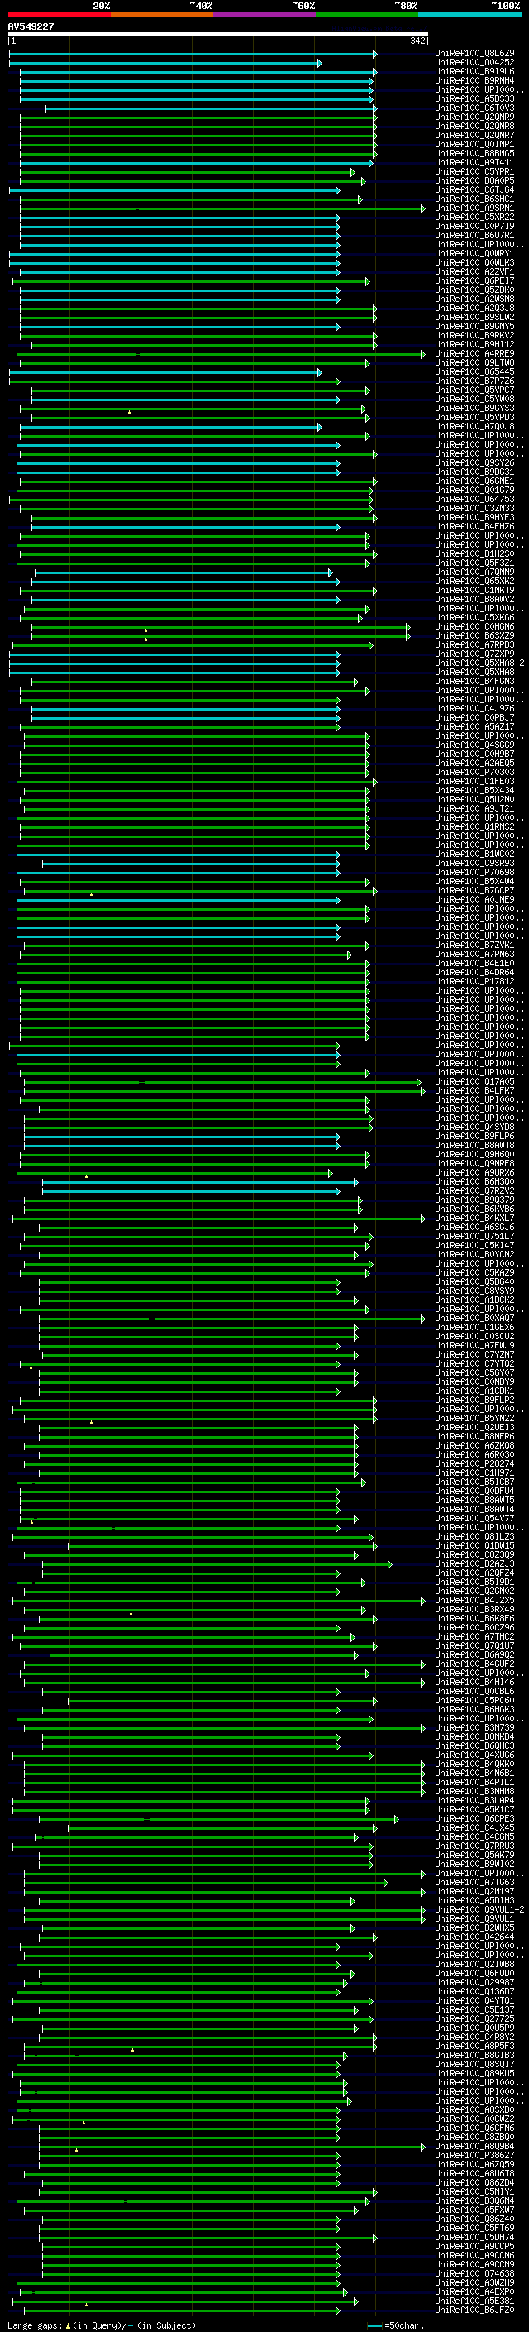Viewport: 529px width, 2332px height.
Task: Select the UniRef100_A9URX6 label
Action: pyautogui.click(x=474, y=1172)
